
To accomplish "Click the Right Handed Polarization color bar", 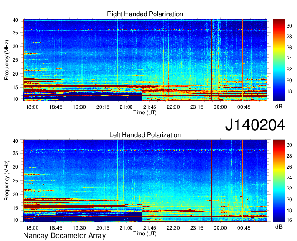I will click(279, 60).
